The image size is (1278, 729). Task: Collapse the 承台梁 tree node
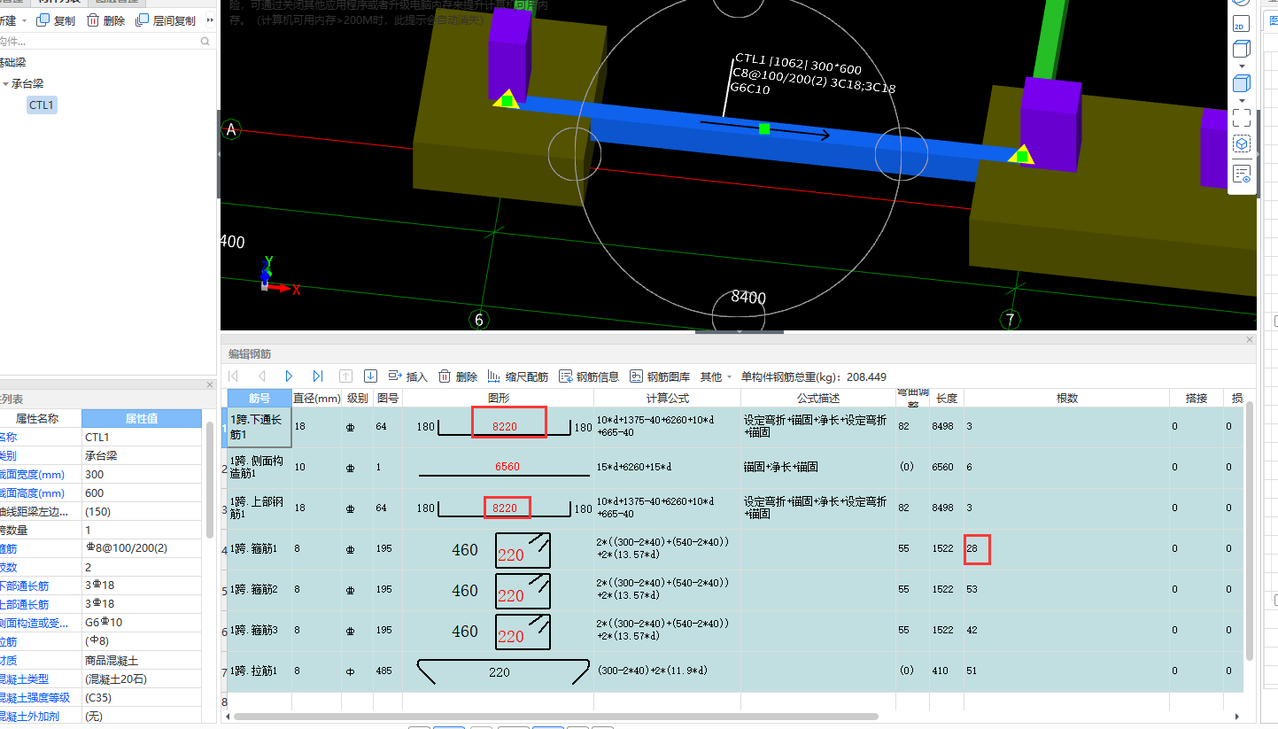pyautogui.click(x=6, y=83)
